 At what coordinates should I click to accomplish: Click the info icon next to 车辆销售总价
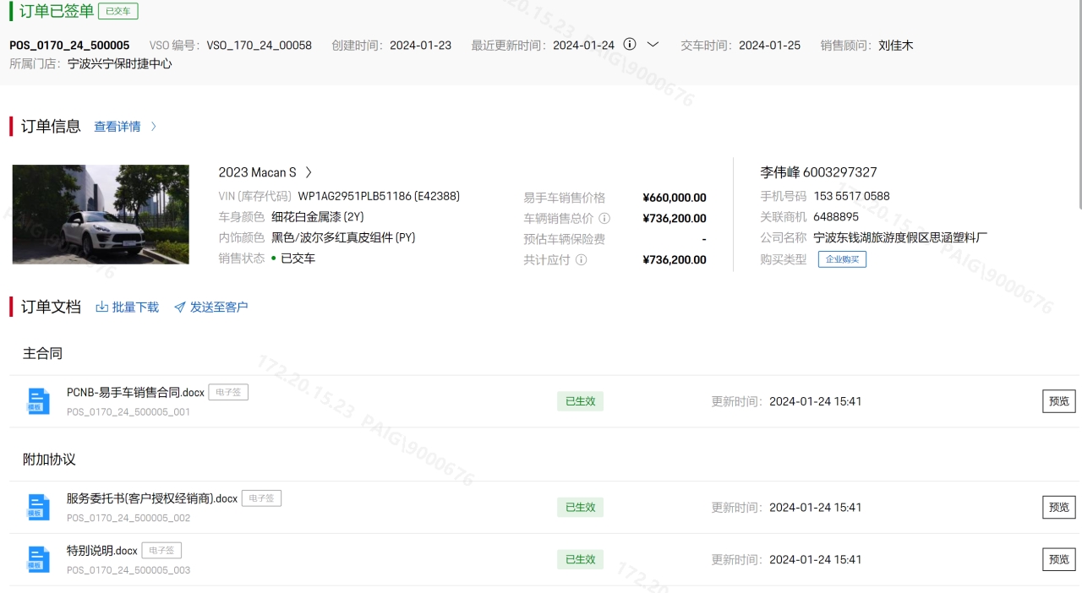click(604, 219)
